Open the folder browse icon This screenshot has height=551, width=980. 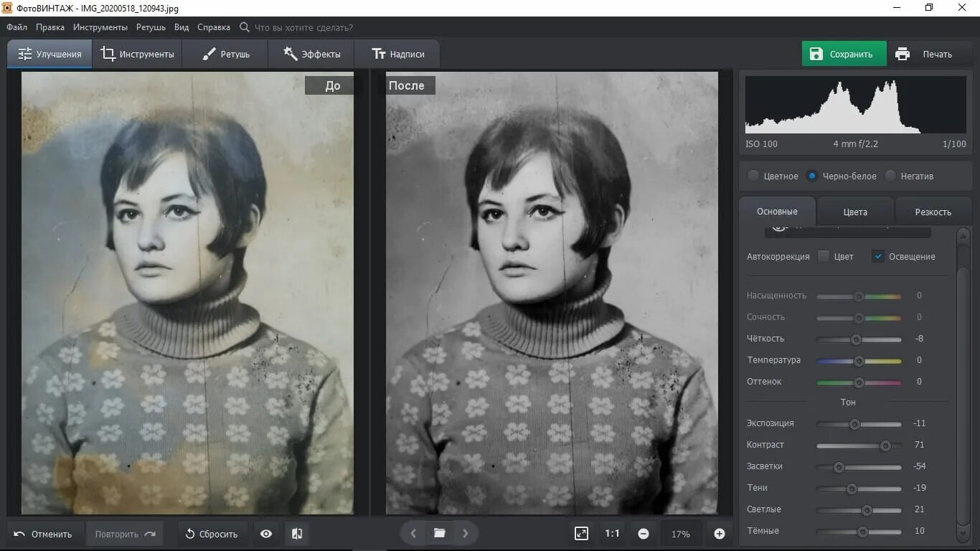(x=439, y=533)
